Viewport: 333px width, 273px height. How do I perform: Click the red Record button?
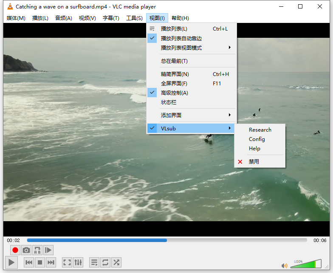tap(15, 250)
